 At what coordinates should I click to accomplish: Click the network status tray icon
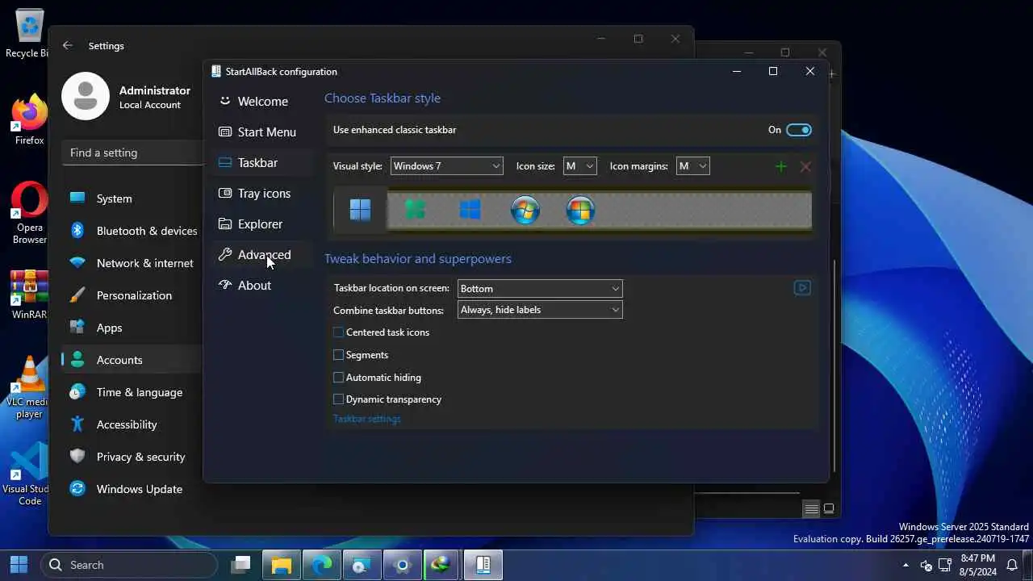point(945,565)
